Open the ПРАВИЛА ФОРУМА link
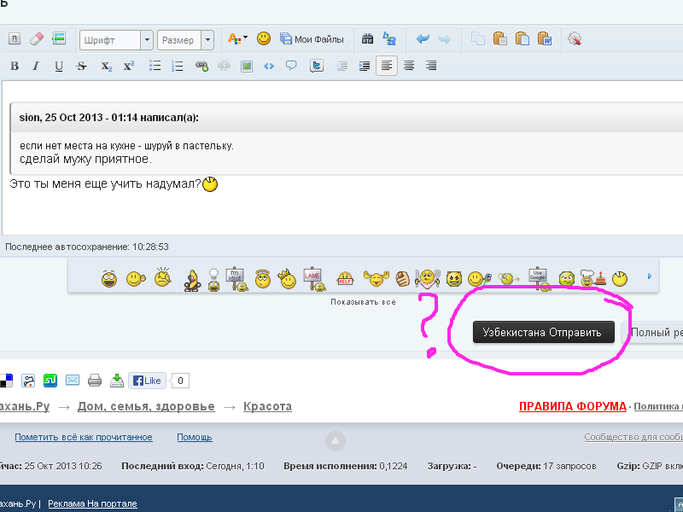 572,406
